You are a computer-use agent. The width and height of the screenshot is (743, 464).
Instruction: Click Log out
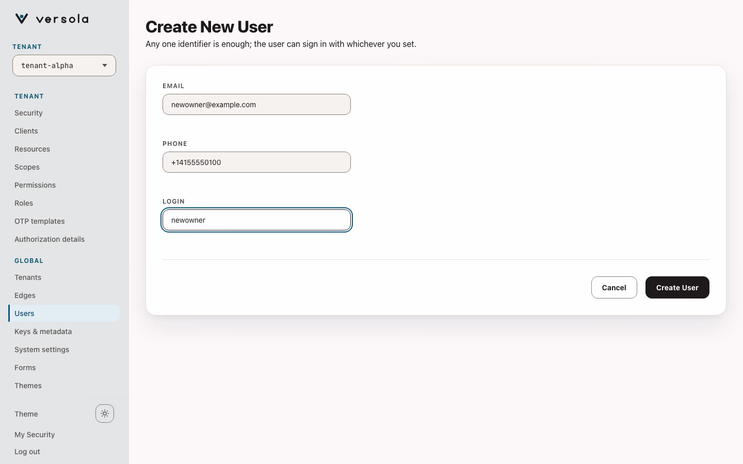[x=27, y=452]
